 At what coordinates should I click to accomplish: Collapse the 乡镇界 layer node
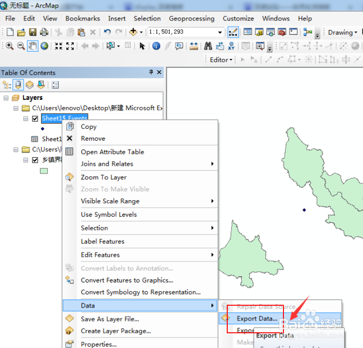[26, 160]
